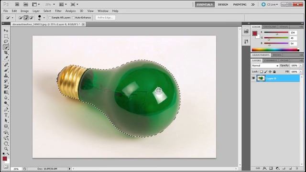The image size is (306, 172).
Task: Launch Bridge from the application bar
Action: 17,4
